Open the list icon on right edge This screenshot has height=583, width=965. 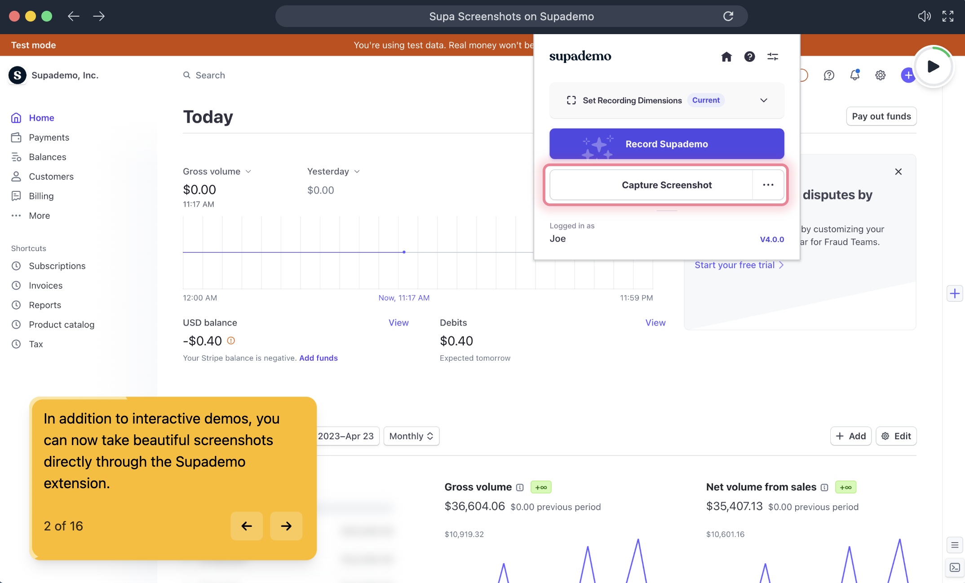coord(955,545)
